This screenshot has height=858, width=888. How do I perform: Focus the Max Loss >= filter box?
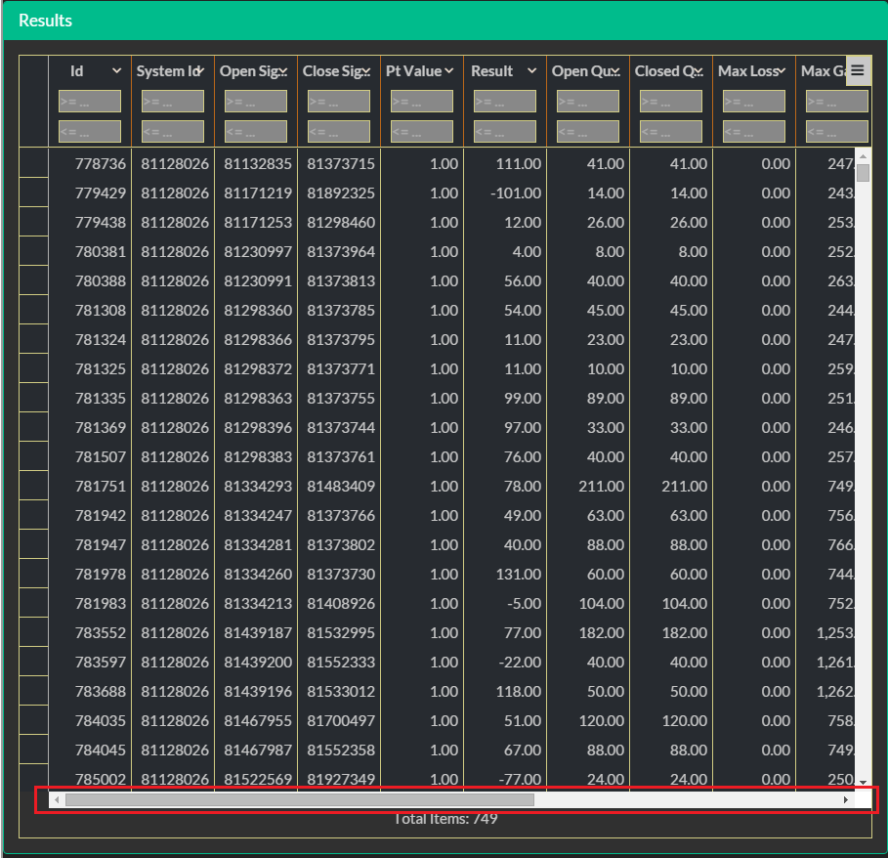pos(754,102)
